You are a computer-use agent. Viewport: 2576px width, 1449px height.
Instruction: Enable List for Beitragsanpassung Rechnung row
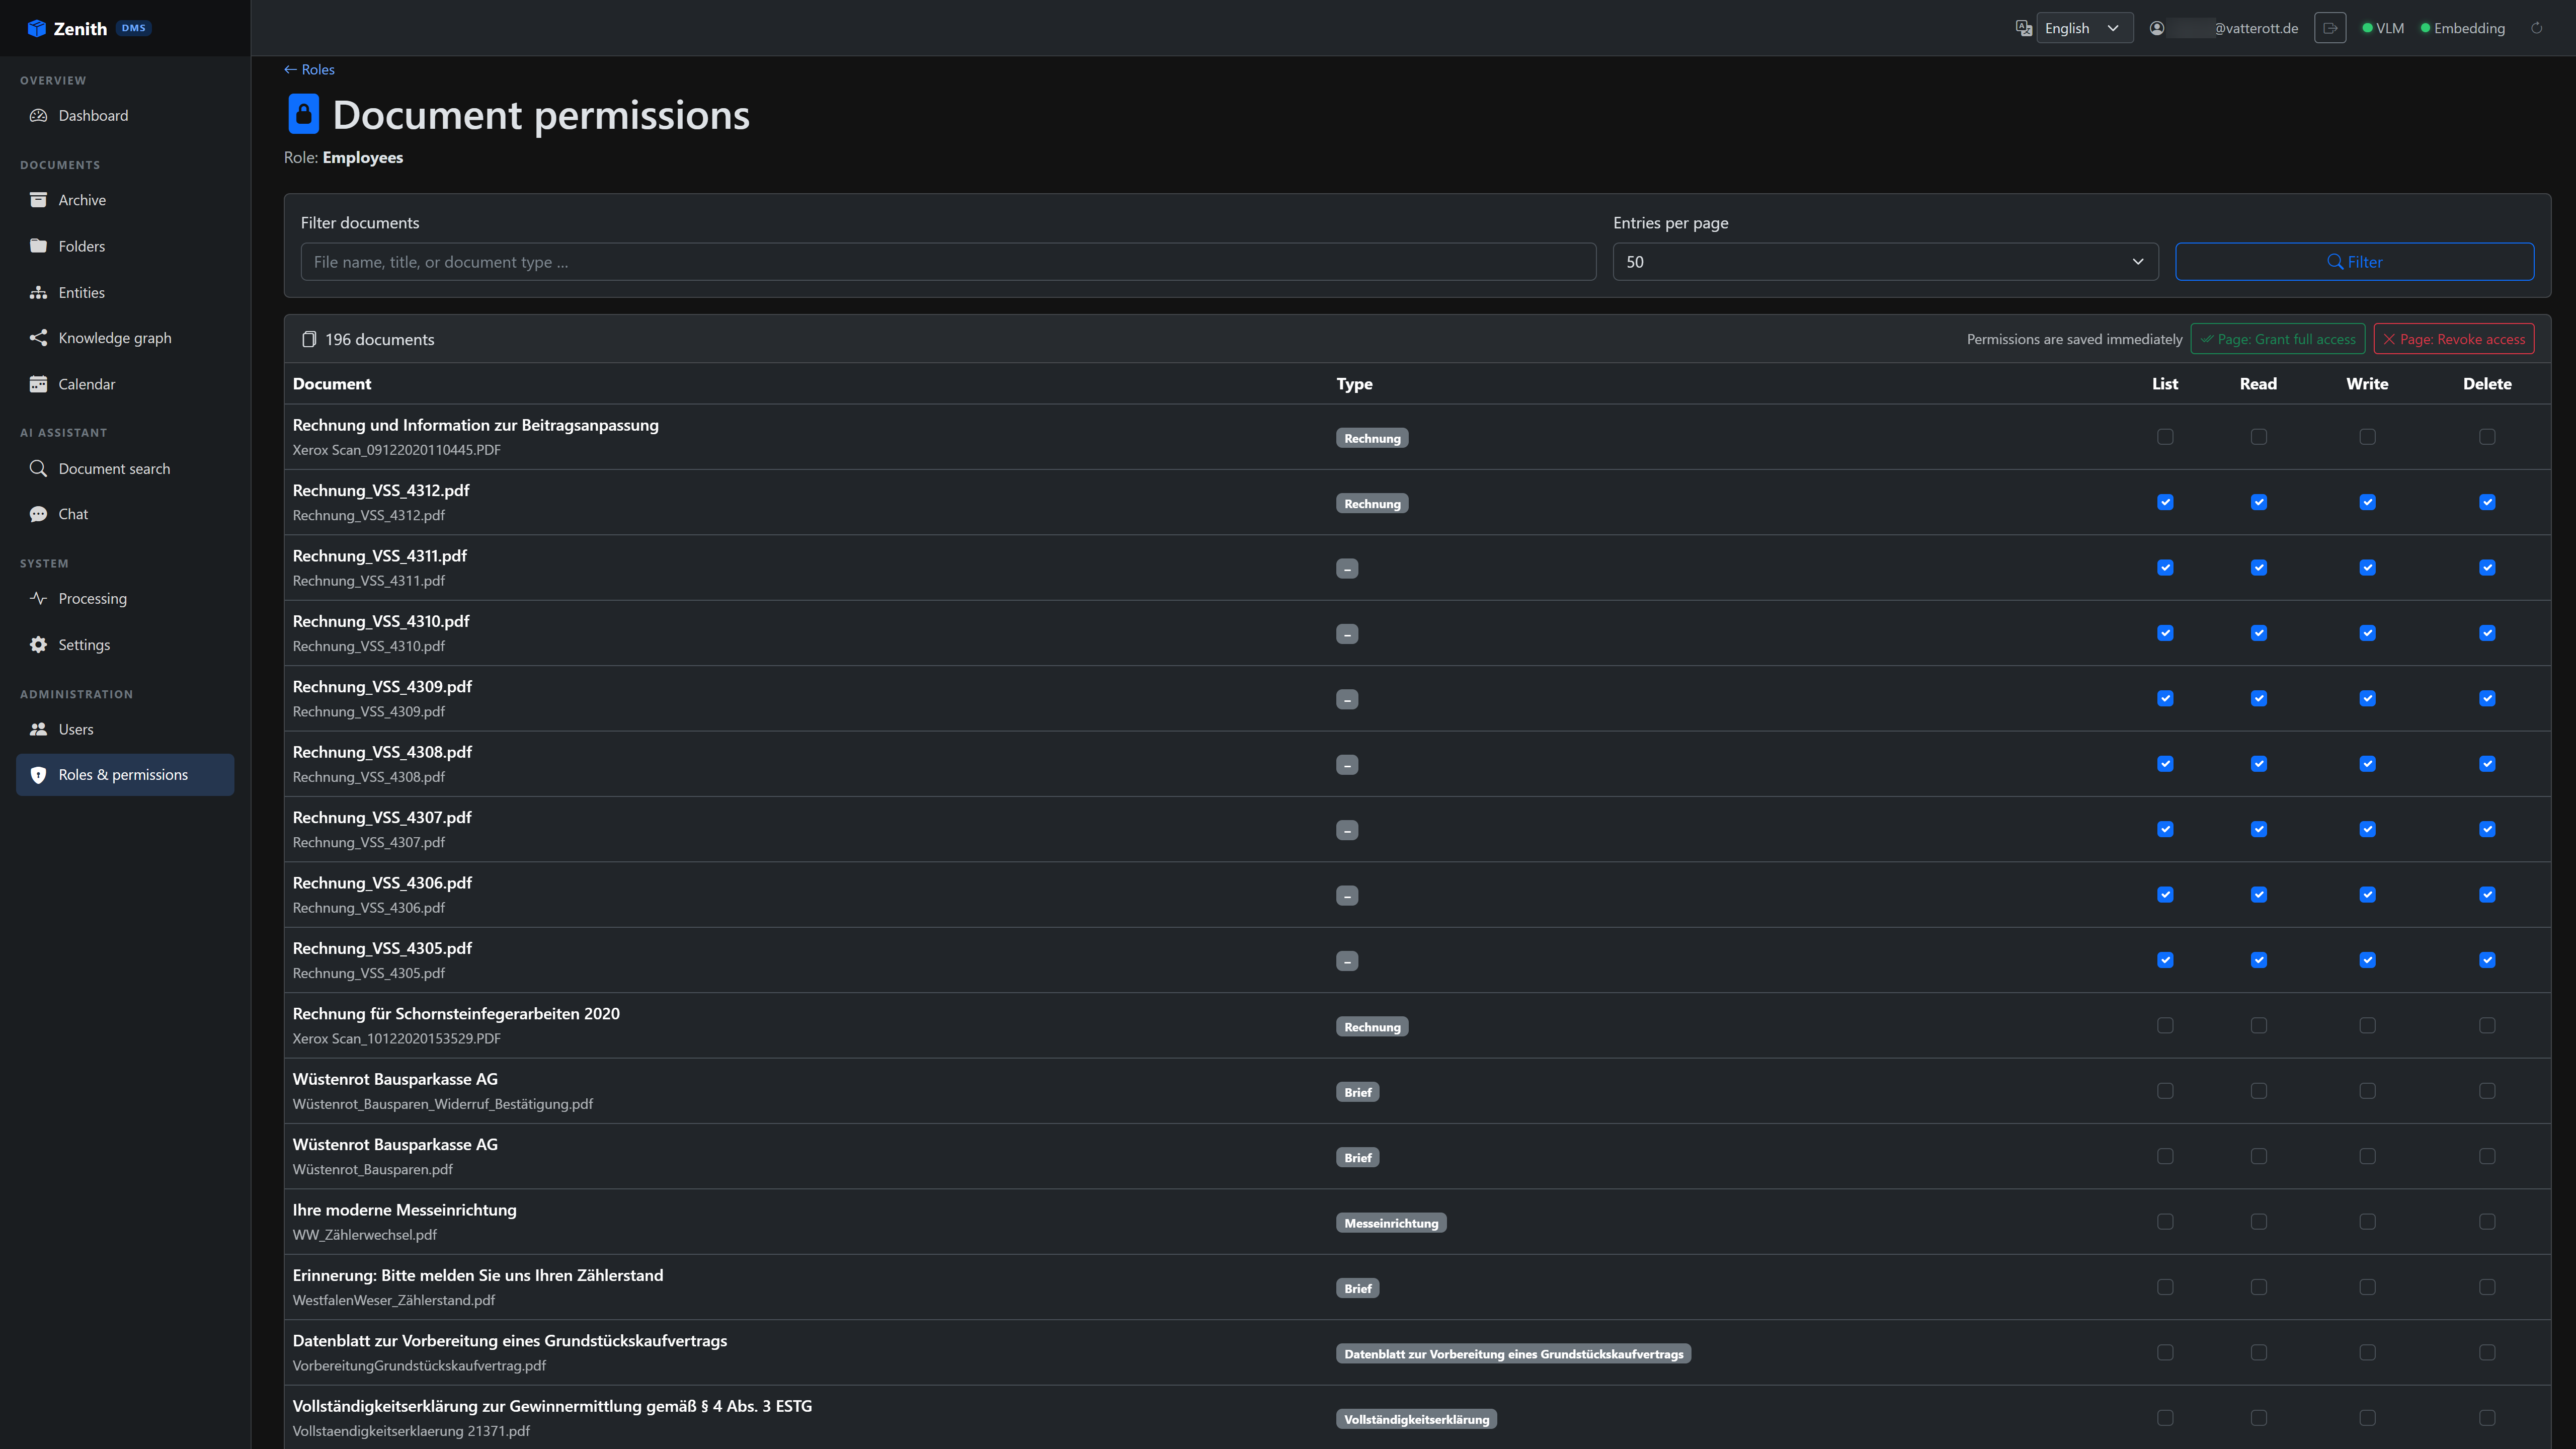click(x=2165, y=437)
